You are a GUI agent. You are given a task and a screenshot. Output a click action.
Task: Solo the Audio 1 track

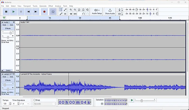coord(11,25)
